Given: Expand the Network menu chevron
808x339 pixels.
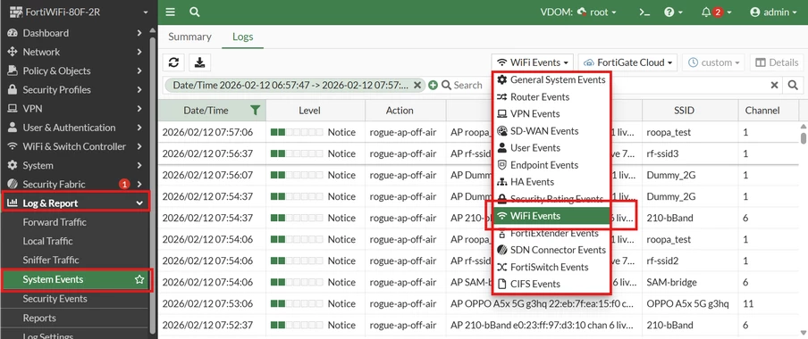Looking at the screenshot, I should (x=139, y=52).
